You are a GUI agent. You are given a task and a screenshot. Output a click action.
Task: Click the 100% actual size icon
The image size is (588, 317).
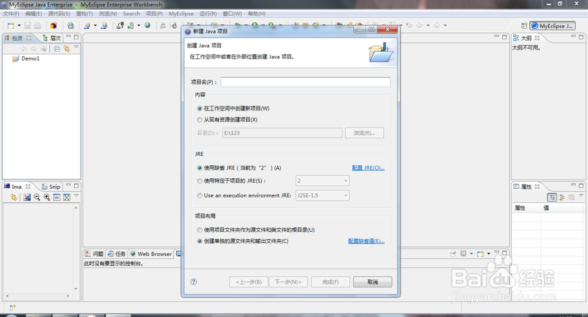(56, 197)
